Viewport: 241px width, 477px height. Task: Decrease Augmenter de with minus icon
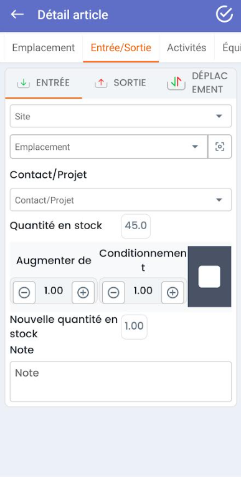coord(24,292)
